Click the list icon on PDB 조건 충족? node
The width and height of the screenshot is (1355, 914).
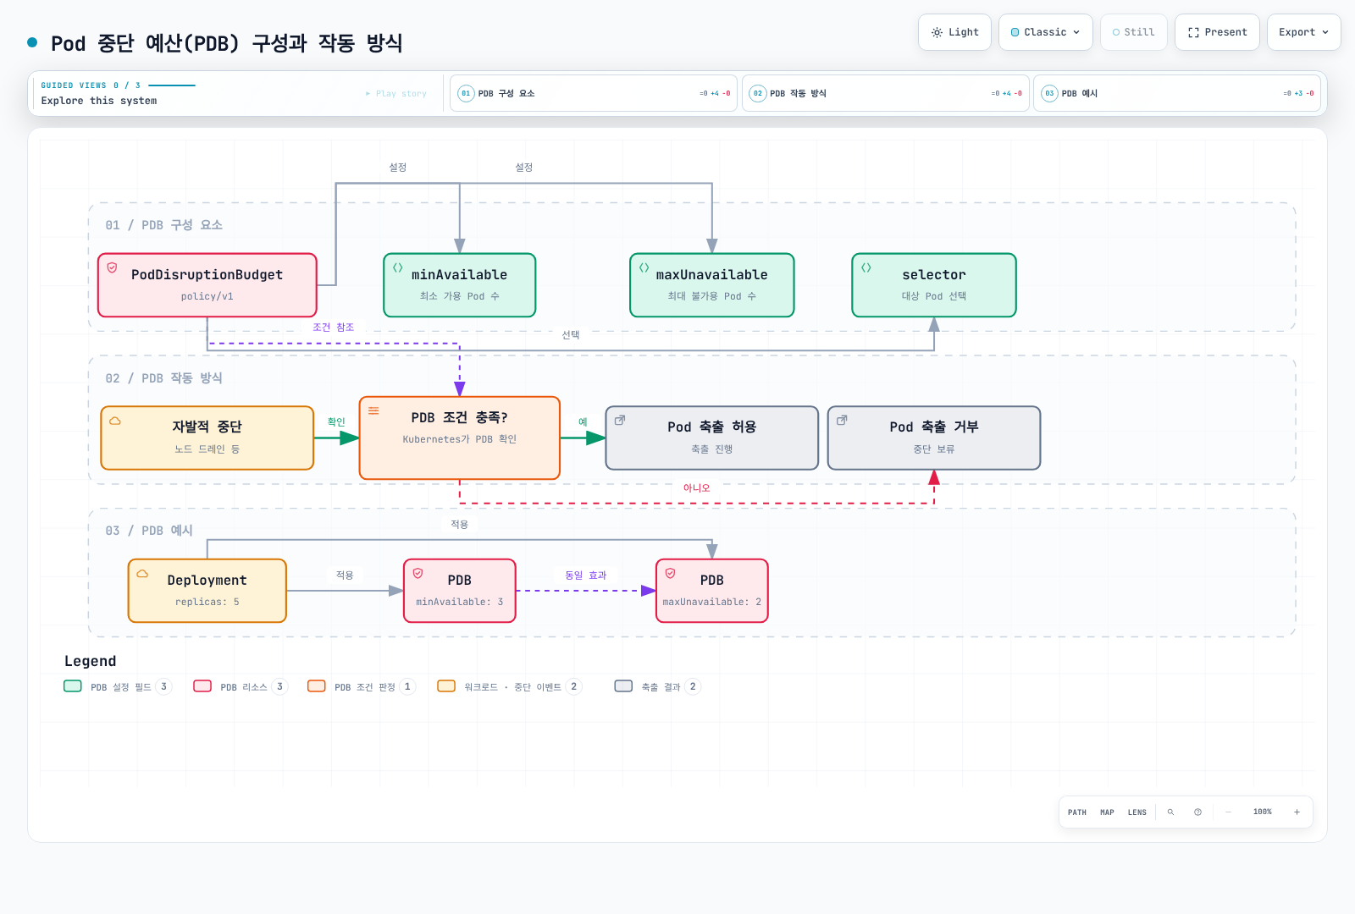(373, 410)
